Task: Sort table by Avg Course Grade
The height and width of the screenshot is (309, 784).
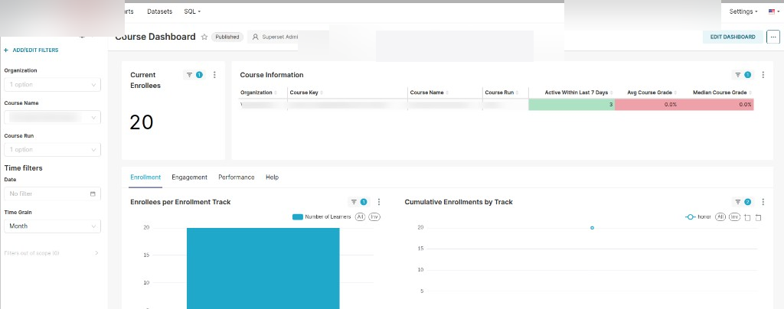Action: click(652, 93)
